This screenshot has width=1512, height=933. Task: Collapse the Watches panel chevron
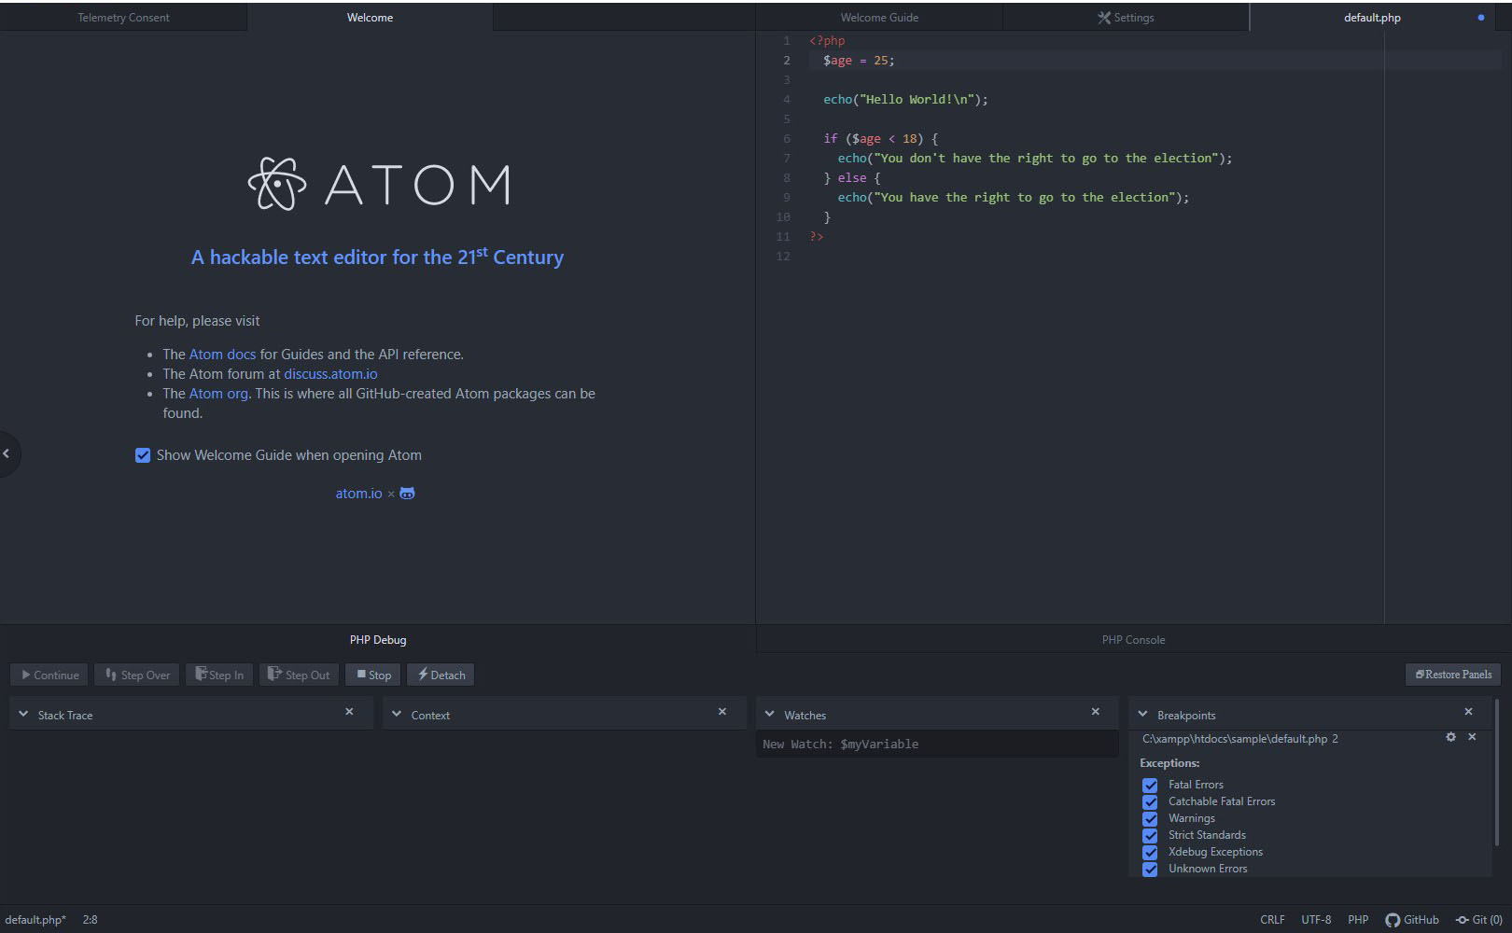coord(770,714)
